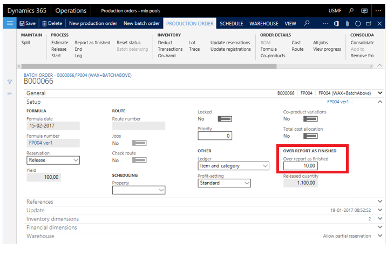Click New production order

coord(93,23)
